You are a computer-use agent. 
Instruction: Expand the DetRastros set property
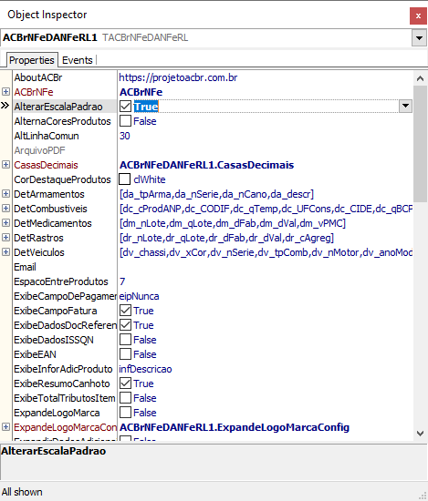click(5, 238)
